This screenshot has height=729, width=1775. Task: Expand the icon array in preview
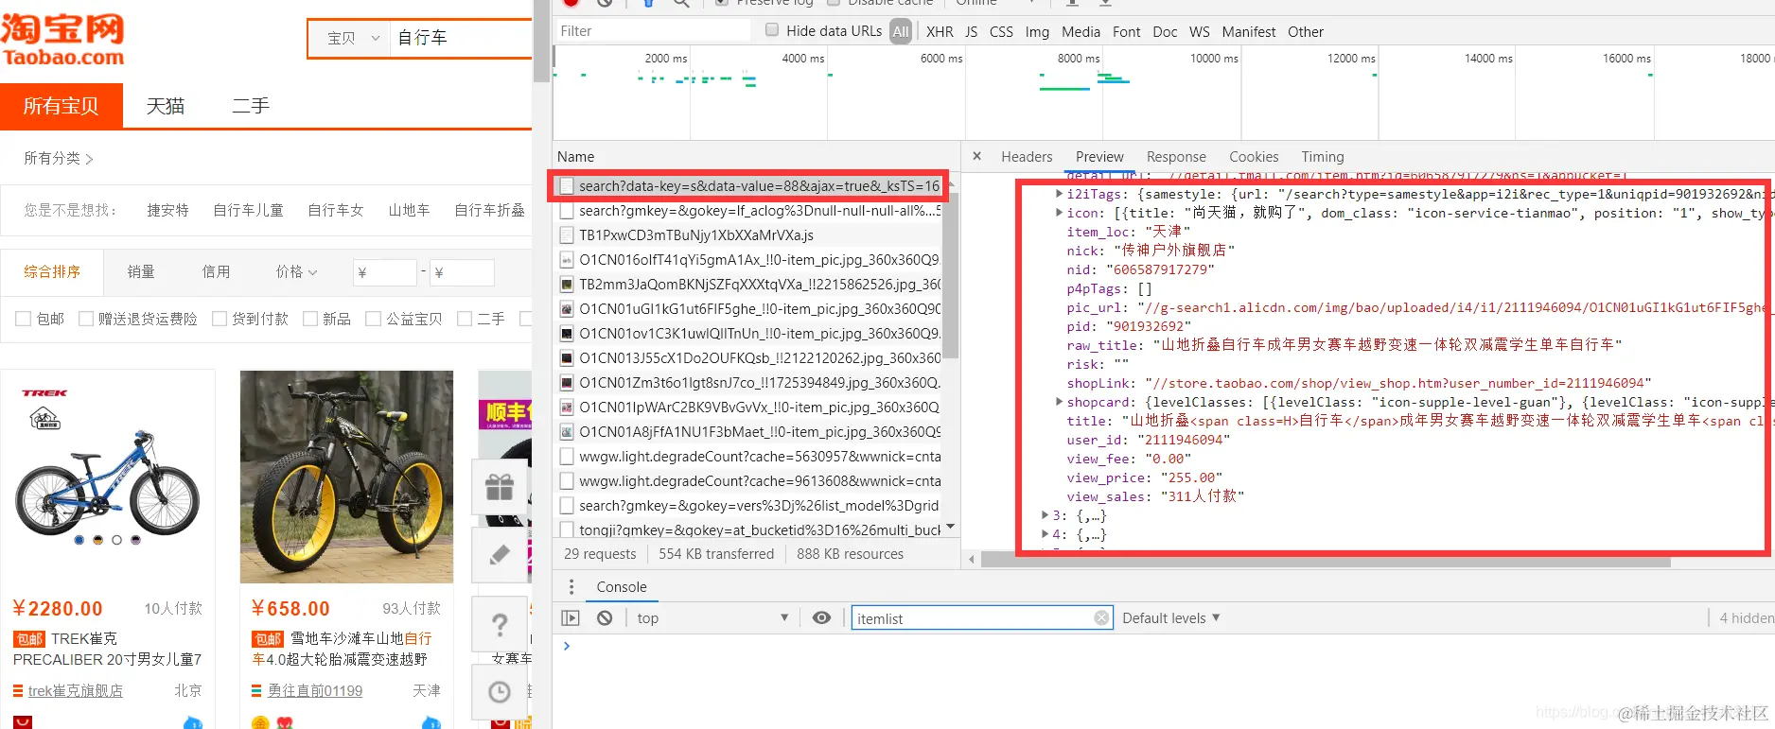coord(1059,213)
